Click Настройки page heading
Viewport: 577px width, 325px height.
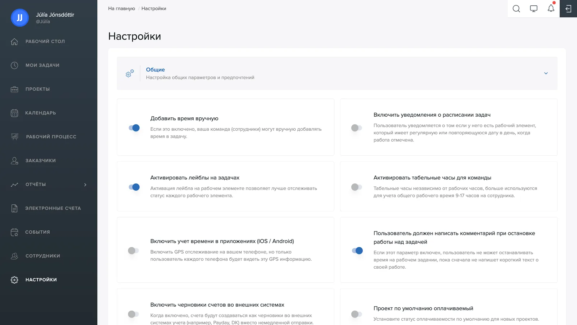point(135,36)
